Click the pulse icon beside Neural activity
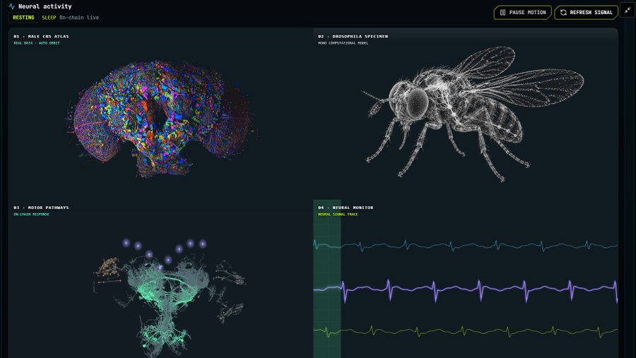 click(11, 6)
